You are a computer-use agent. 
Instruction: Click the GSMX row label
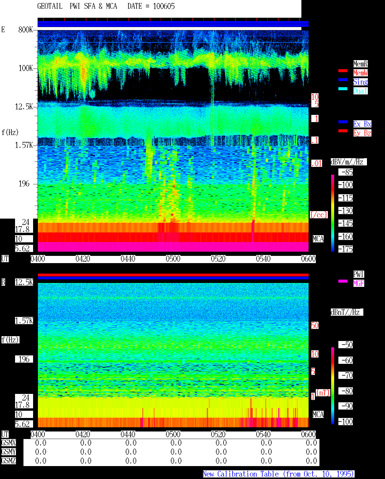(x=8, y=443)
